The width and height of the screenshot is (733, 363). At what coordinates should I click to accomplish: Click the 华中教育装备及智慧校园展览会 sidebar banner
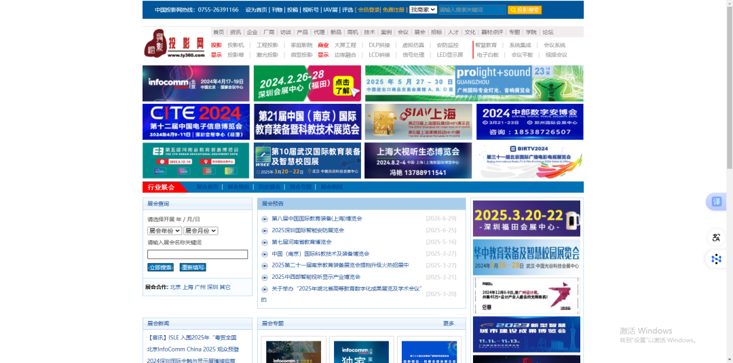pos(527,257)
